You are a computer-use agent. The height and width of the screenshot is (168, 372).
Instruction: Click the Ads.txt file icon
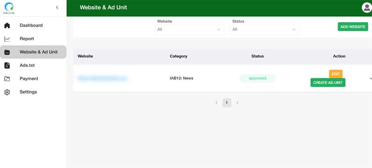click(x=7, y=65)
